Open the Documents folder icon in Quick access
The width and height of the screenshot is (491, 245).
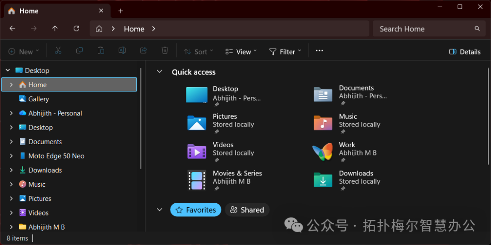pos(323,95)
